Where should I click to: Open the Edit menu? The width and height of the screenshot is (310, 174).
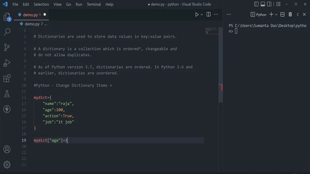(26, 4)
